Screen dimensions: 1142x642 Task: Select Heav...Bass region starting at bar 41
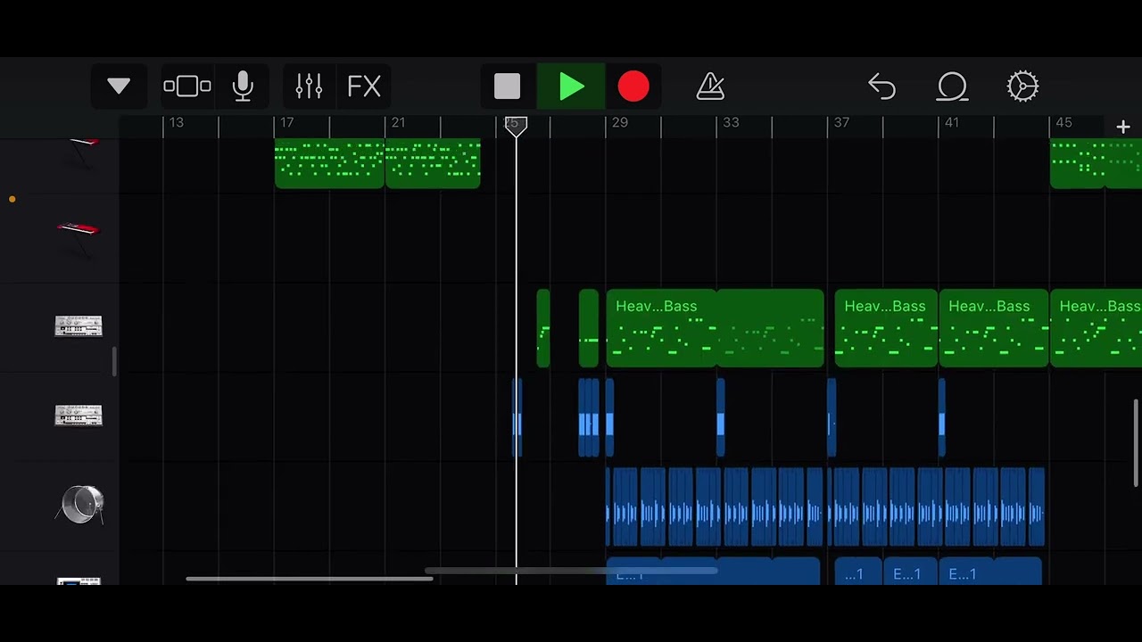click(x=994, y=328)
